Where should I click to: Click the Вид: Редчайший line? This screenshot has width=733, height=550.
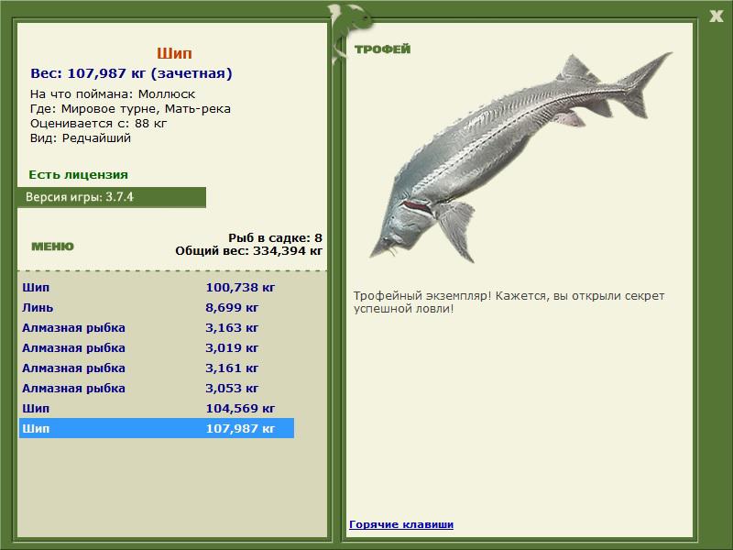(x=81, y=138)
